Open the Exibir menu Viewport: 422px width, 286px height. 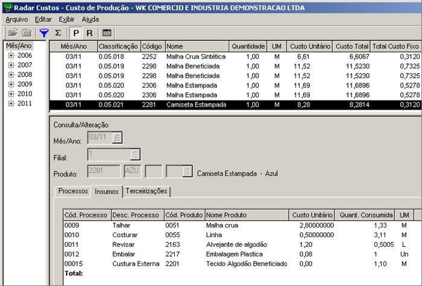tap(67, 19)
